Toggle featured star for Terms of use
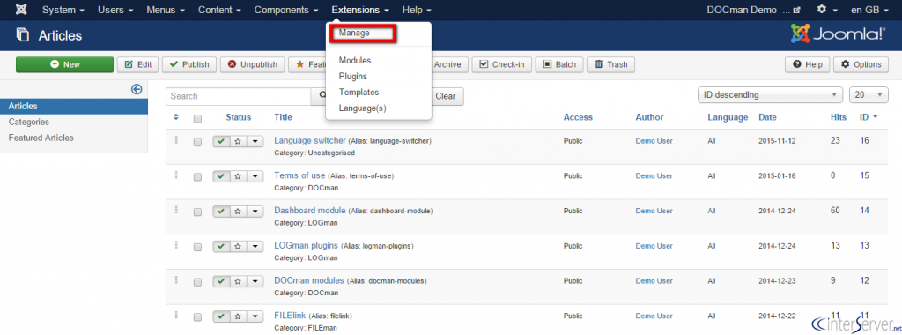902x335 pixels. pyautogui.click(x=237, y=176)
